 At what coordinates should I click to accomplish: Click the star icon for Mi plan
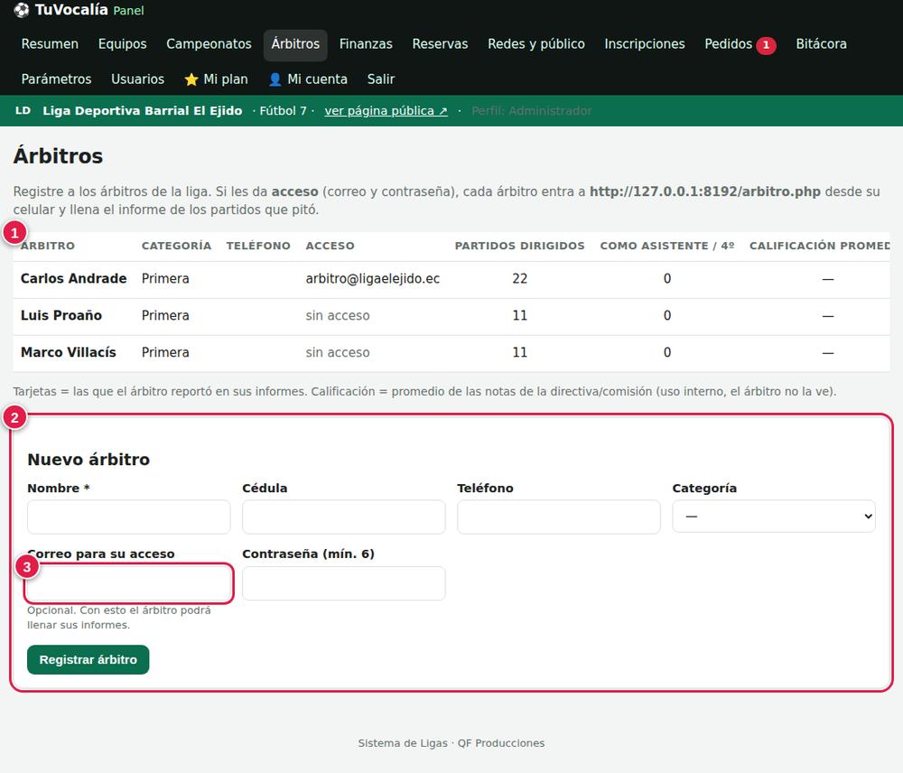(x=191, y=79)
